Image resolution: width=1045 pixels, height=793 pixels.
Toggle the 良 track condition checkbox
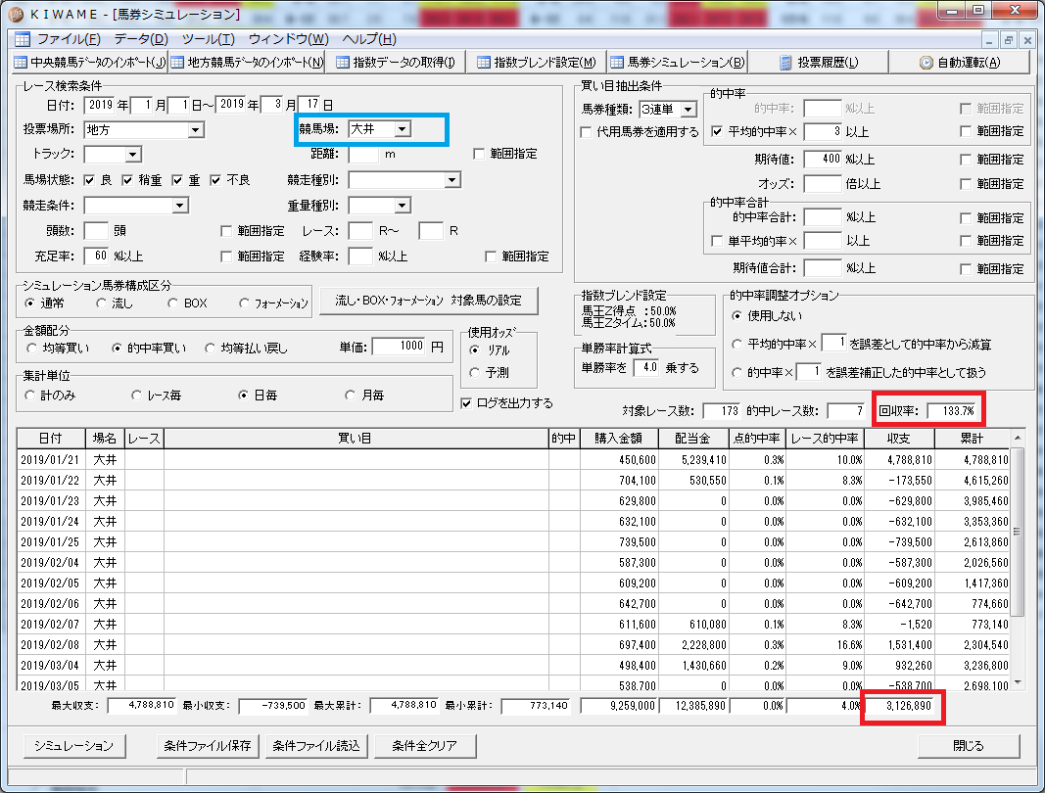[x=89, y=180]
